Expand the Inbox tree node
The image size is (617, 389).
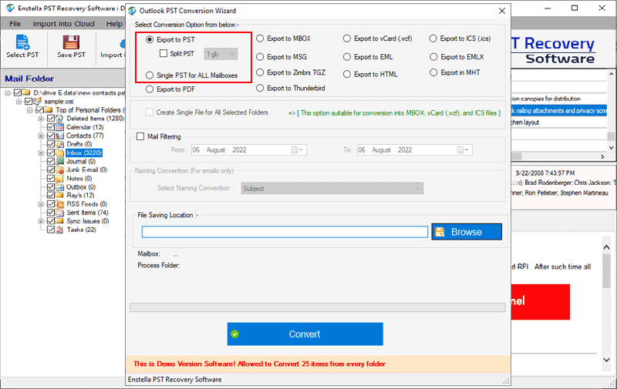(x=41, y=153)
